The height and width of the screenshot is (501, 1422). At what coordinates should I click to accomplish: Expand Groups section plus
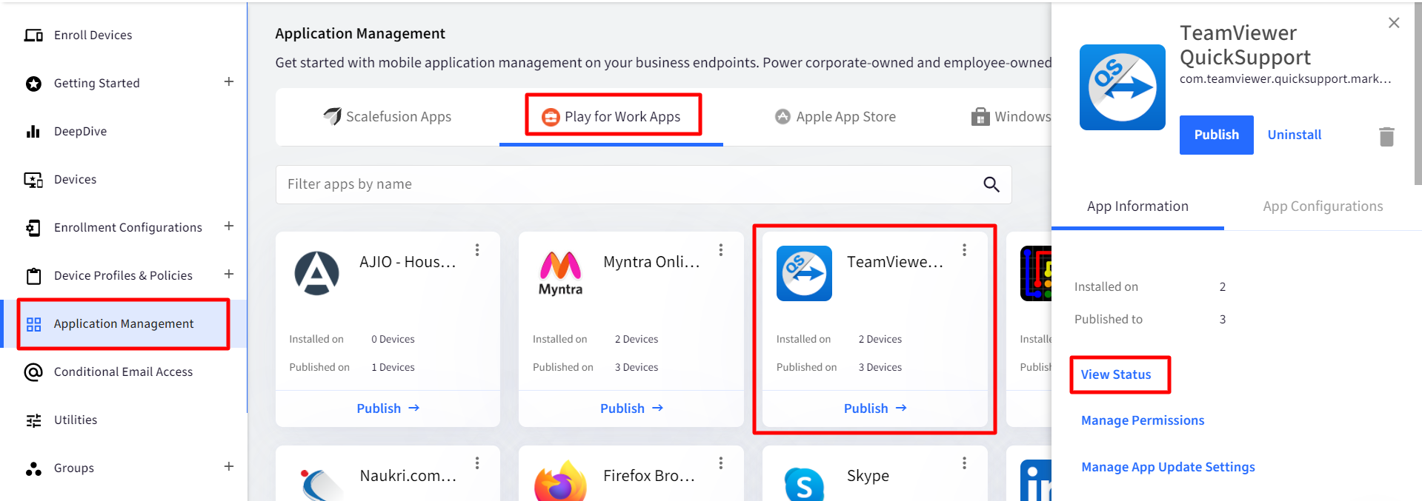point(229,467)
